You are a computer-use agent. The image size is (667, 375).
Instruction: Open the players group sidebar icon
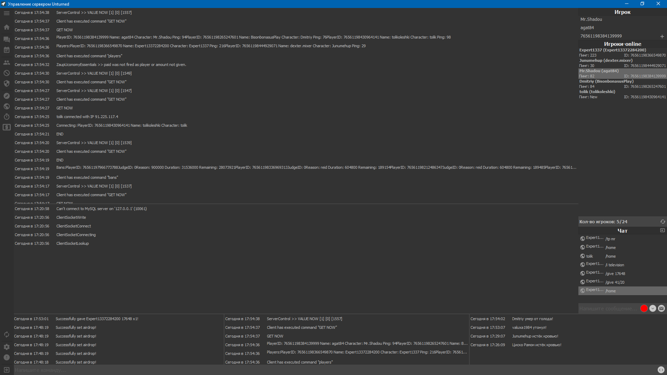coord(7,63)
